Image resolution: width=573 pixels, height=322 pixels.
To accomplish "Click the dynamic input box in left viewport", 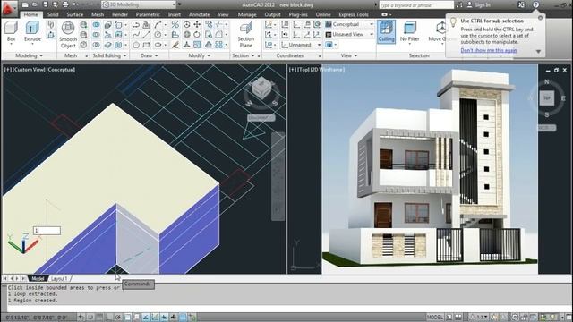I will 47,231.
